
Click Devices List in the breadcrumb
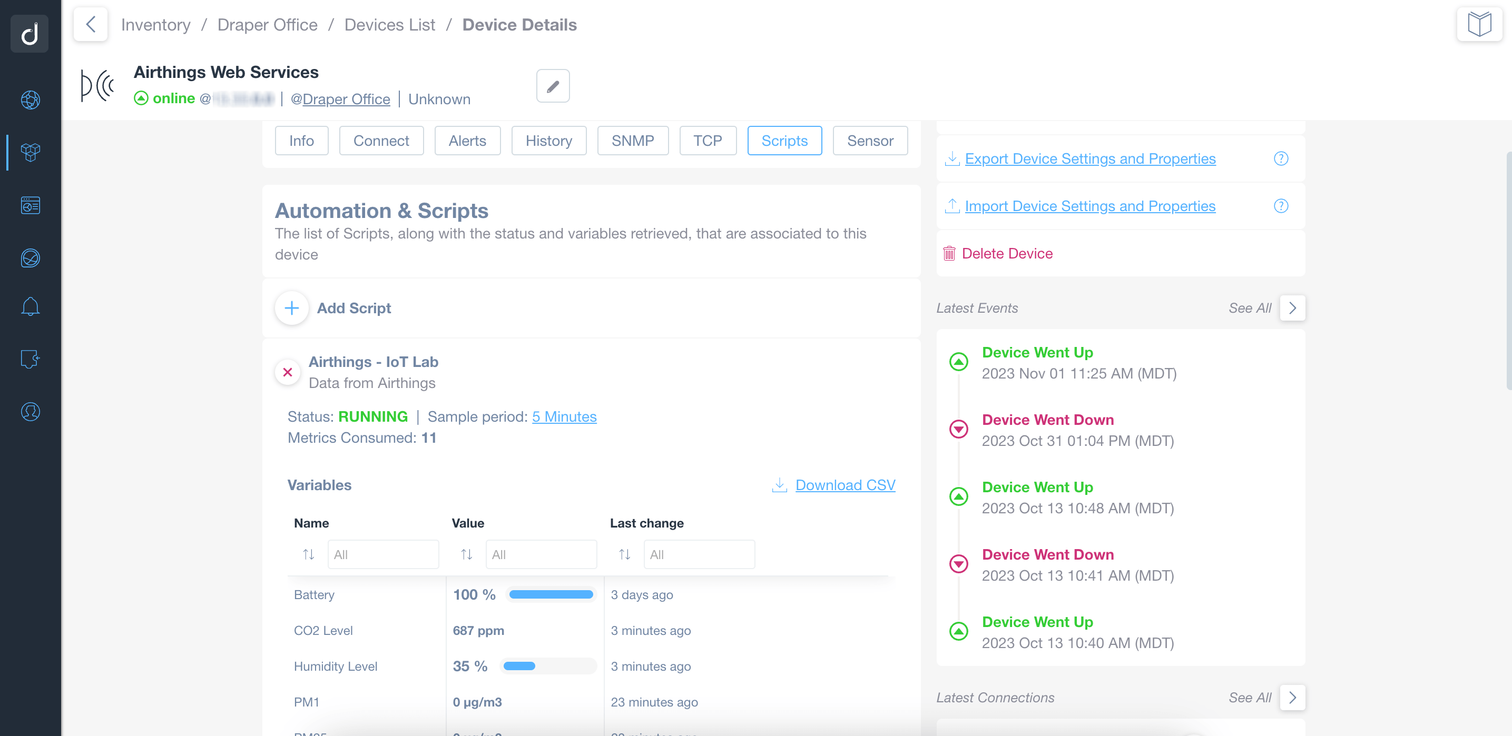390,25
